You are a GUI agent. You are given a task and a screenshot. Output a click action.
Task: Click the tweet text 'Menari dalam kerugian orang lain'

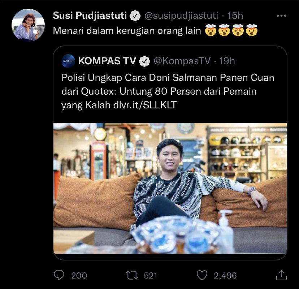[127, 31]
